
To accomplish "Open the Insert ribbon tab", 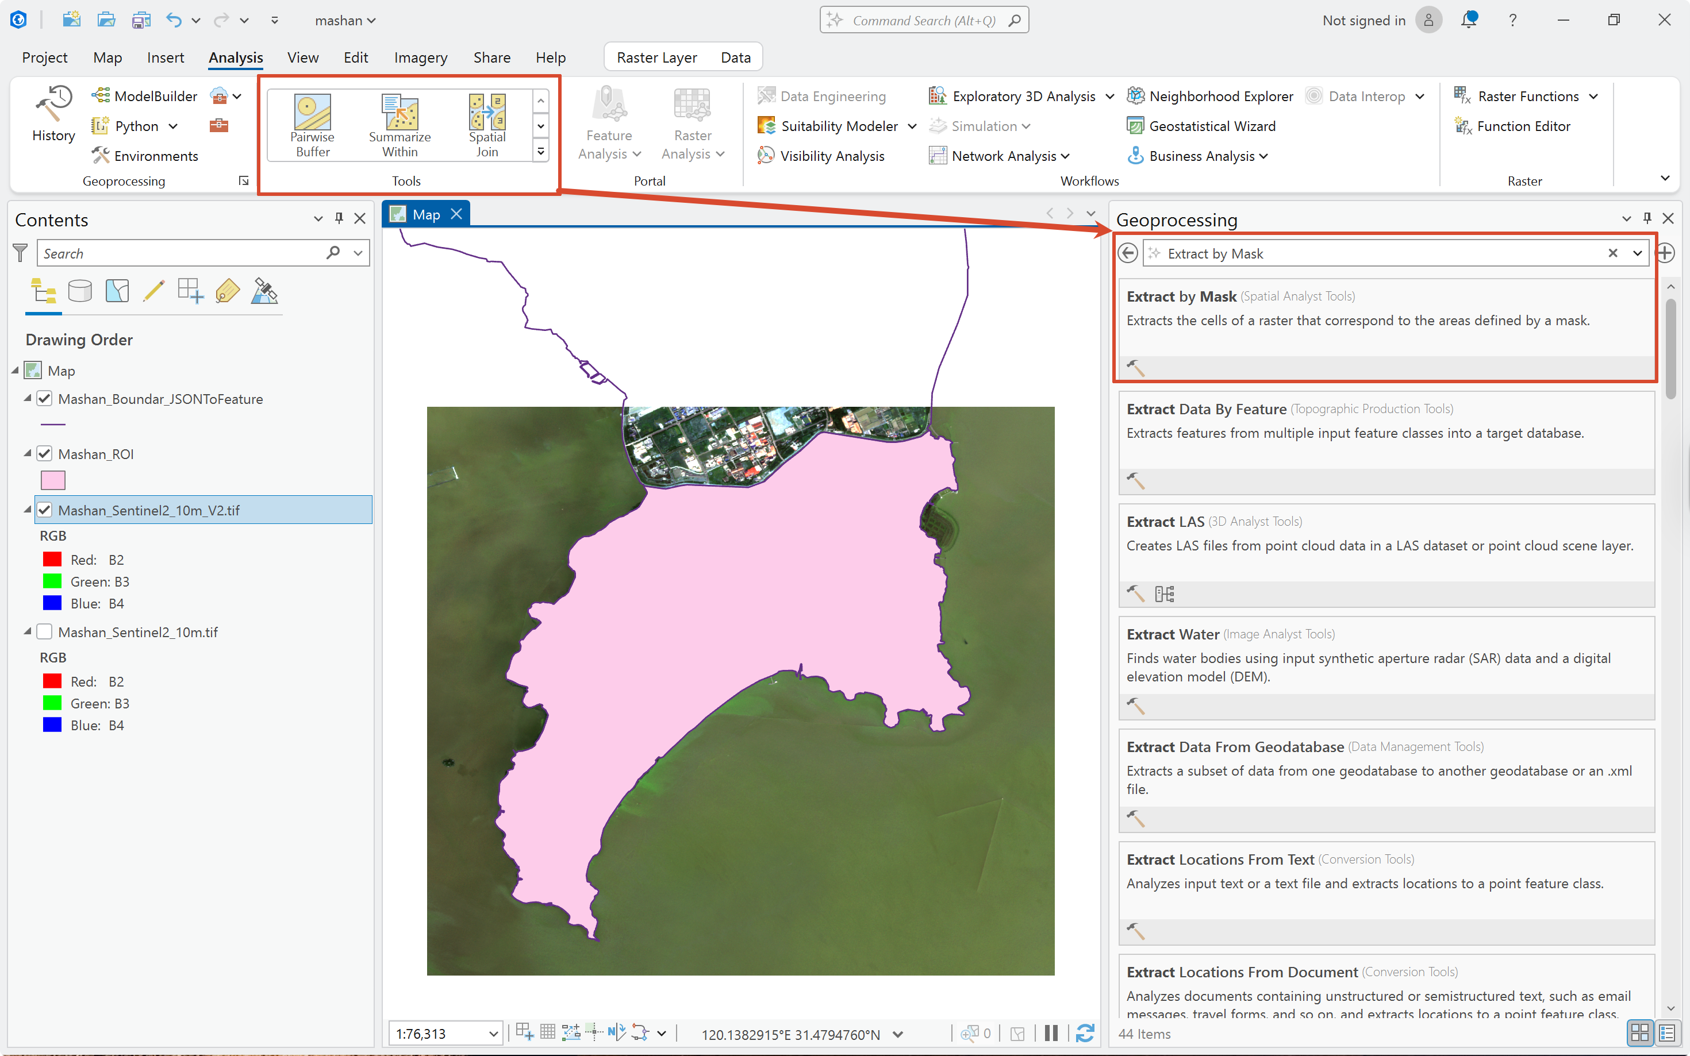I will (166, 57).
